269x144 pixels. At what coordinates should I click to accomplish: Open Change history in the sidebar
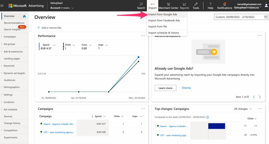tap(12, 123)
